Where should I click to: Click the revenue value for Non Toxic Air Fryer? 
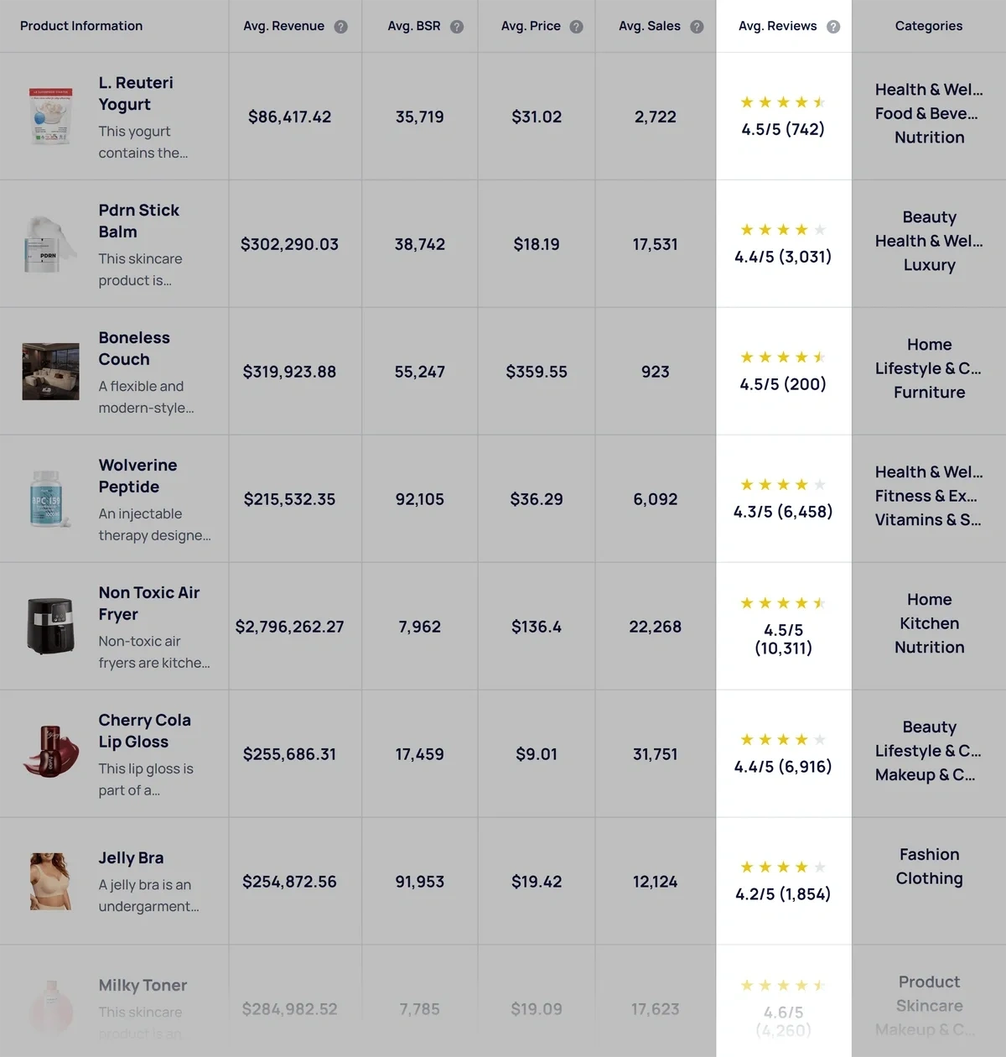click(291, 626)
